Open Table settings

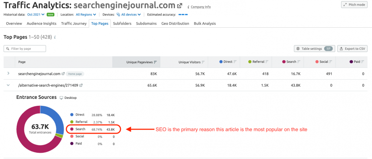pos(314,48)
